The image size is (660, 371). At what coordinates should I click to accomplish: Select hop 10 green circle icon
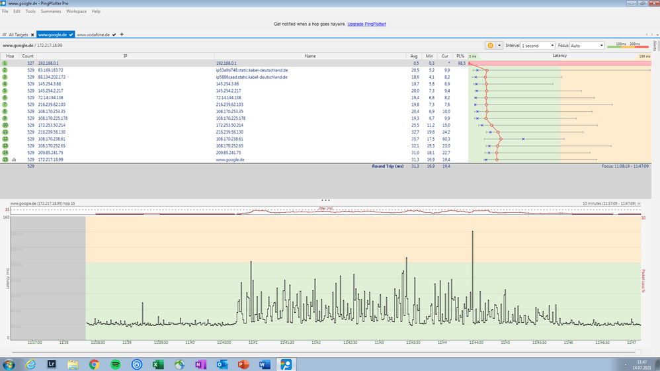[5, 125]
